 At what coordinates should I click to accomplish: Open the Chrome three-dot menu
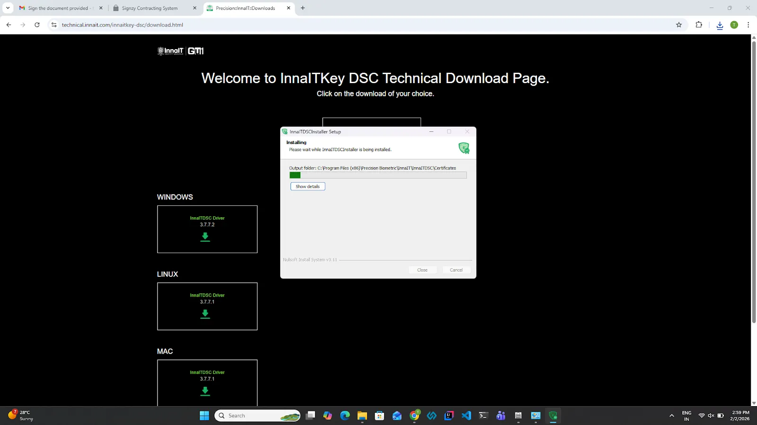[x=748, y=25]
